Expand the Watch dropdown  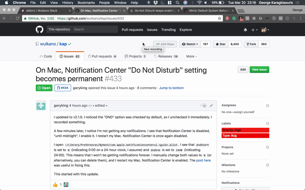(x=190, y=44)
